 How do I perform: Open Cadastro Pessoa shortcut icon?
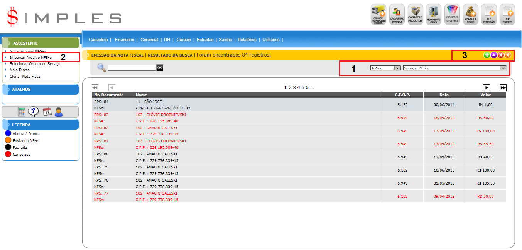[397, 15]
